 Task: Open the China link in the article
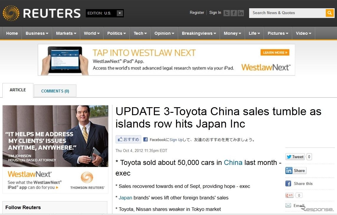(x=233, y=162)
